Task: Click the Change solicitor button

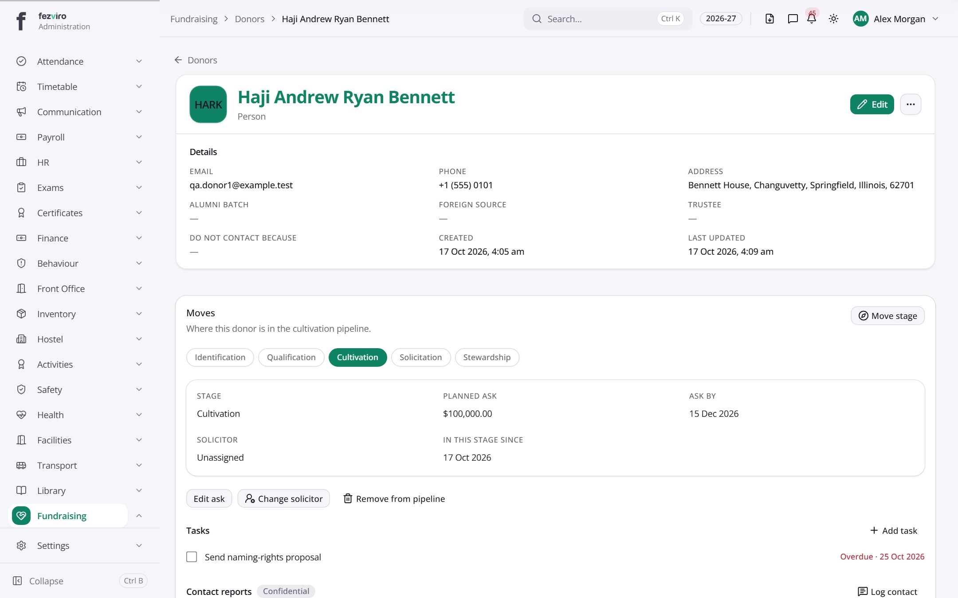Action: click(284, 498)
